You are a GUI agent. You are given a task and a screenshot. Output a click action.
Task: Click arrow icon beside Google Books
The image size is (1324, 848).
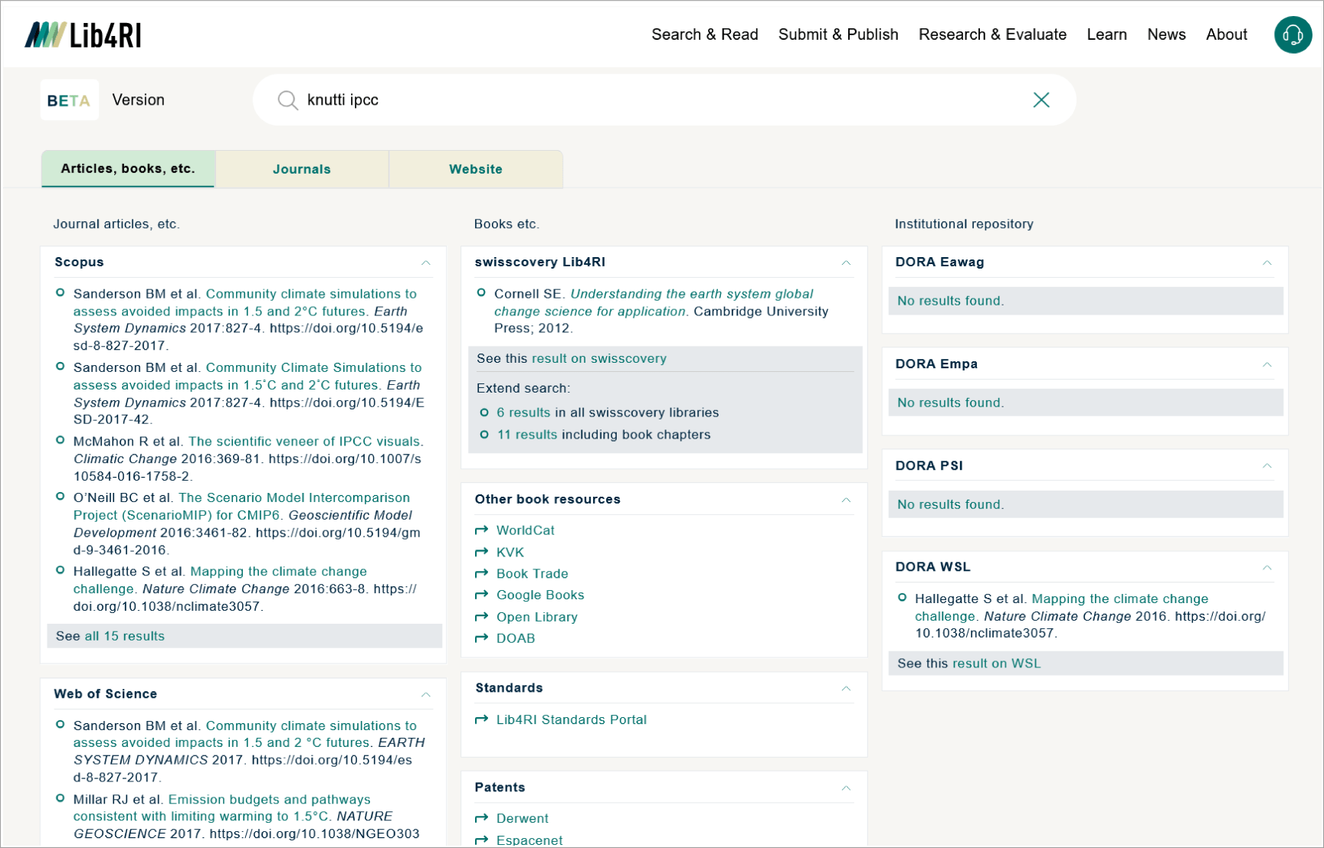click(481, 595)
